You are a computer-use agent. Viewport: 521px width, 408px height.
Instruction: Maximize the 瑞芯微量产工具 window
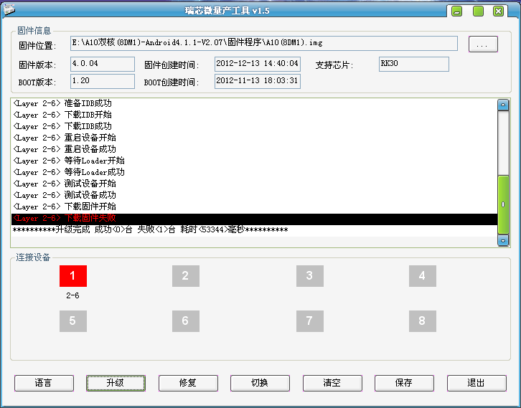click(478, 11)
